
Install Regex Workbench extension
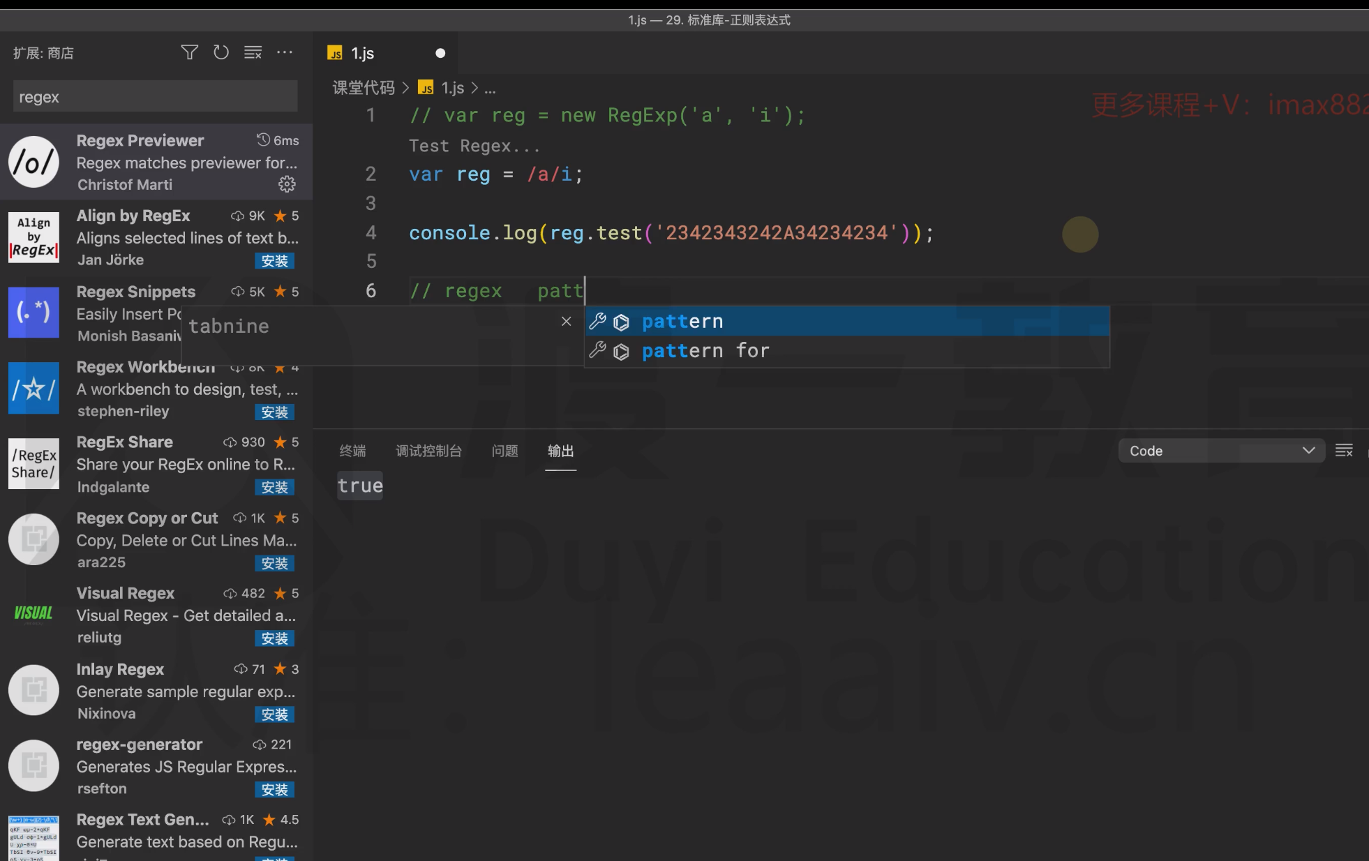[275, 412]
